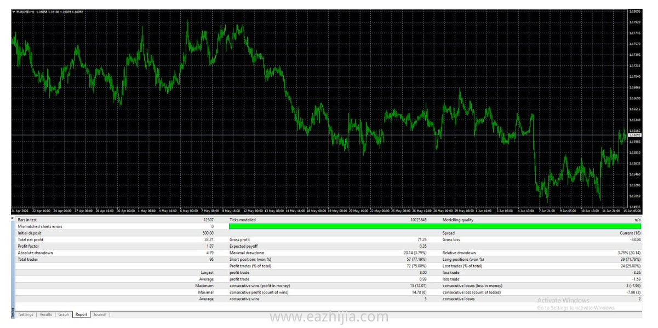Click the total trades value 96
658x328 pixels.
[x=211, y=259]
